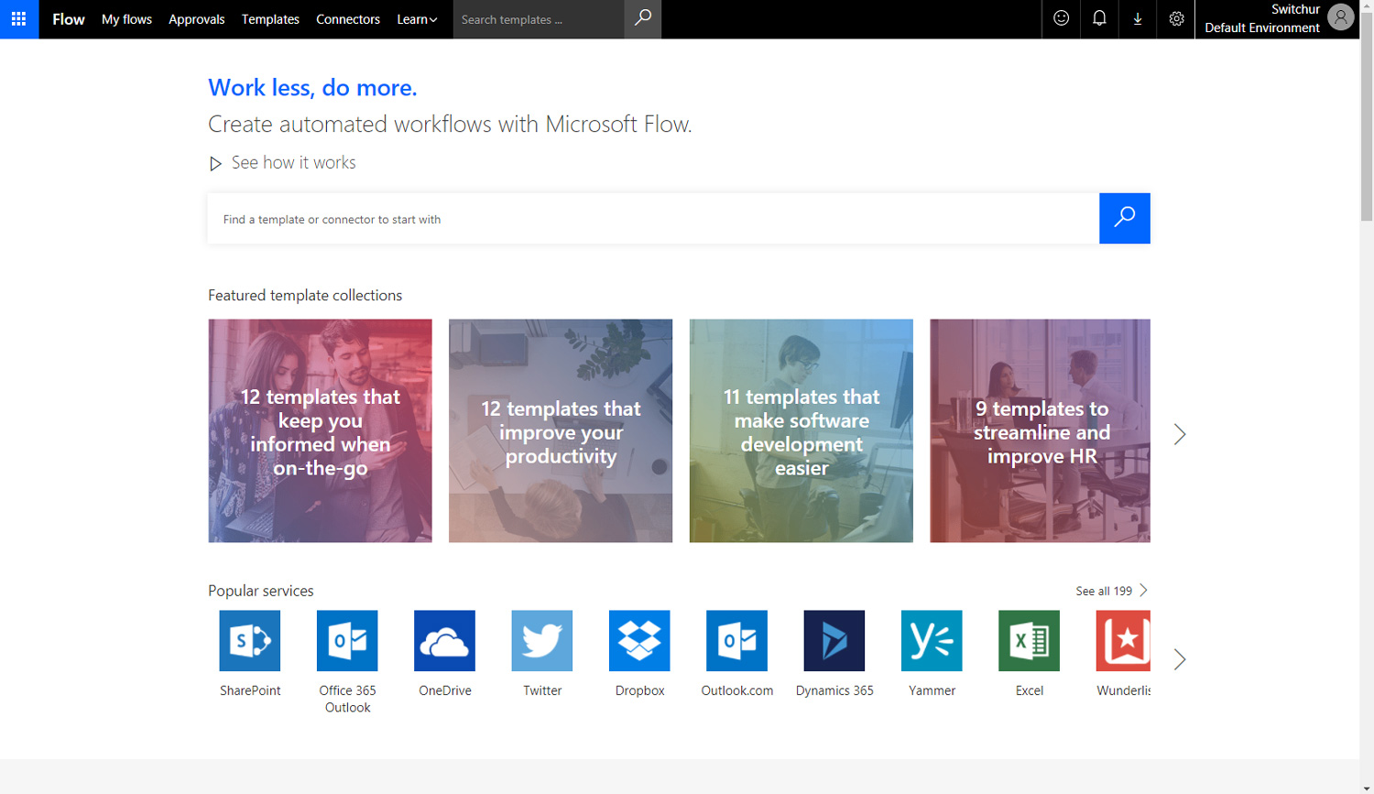Select the Office 365 Outlook service
The height and width of the screenshot is (794, 1374).
pos(347,640)
